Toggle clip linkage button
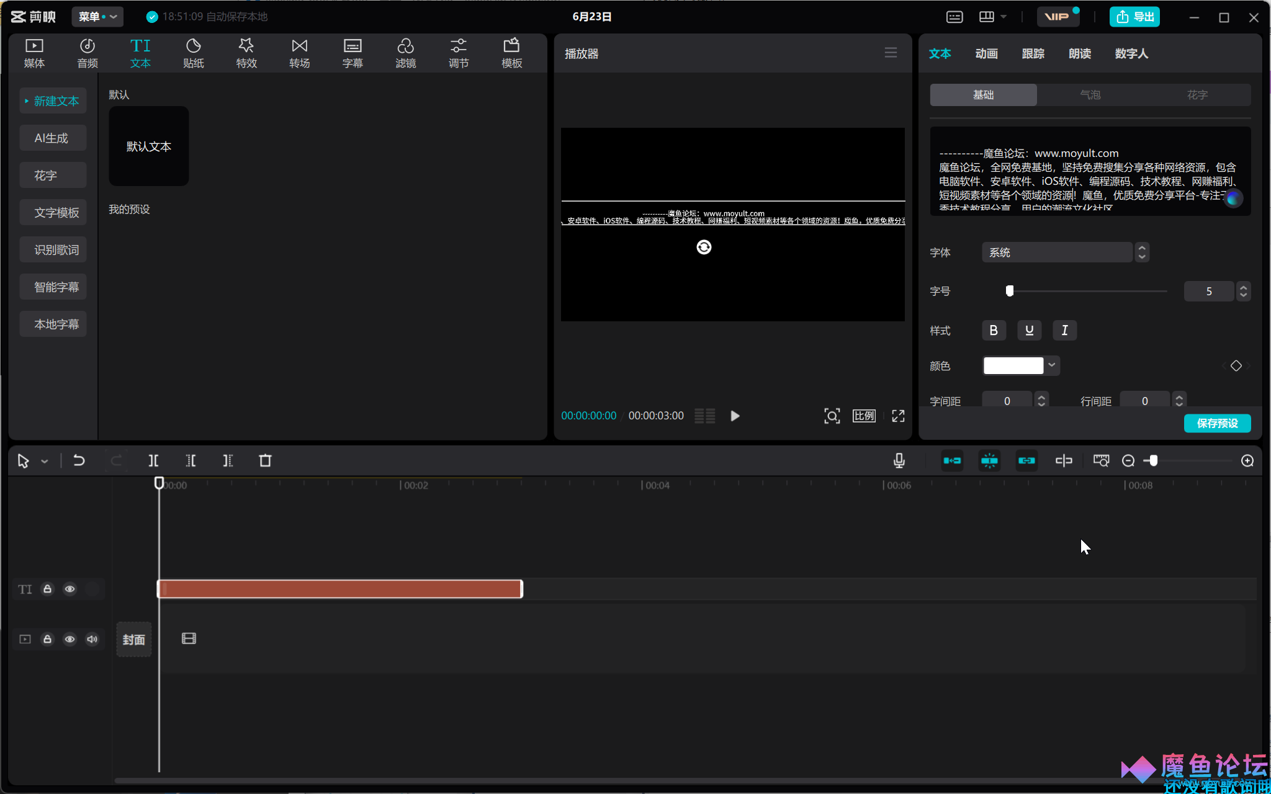The width and height of the screenshot is (1271, 794). point(1026,461)
